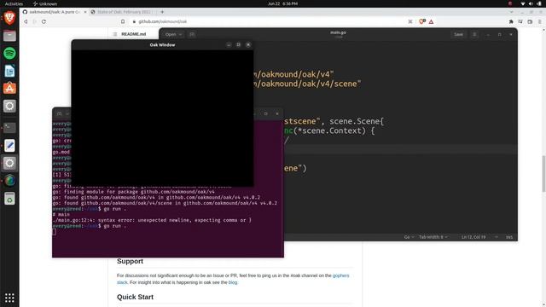The width and height of the screenshot is (546, 307).
Task: Click the Oak Window title bar text
Action: click(x=162, y=45)
